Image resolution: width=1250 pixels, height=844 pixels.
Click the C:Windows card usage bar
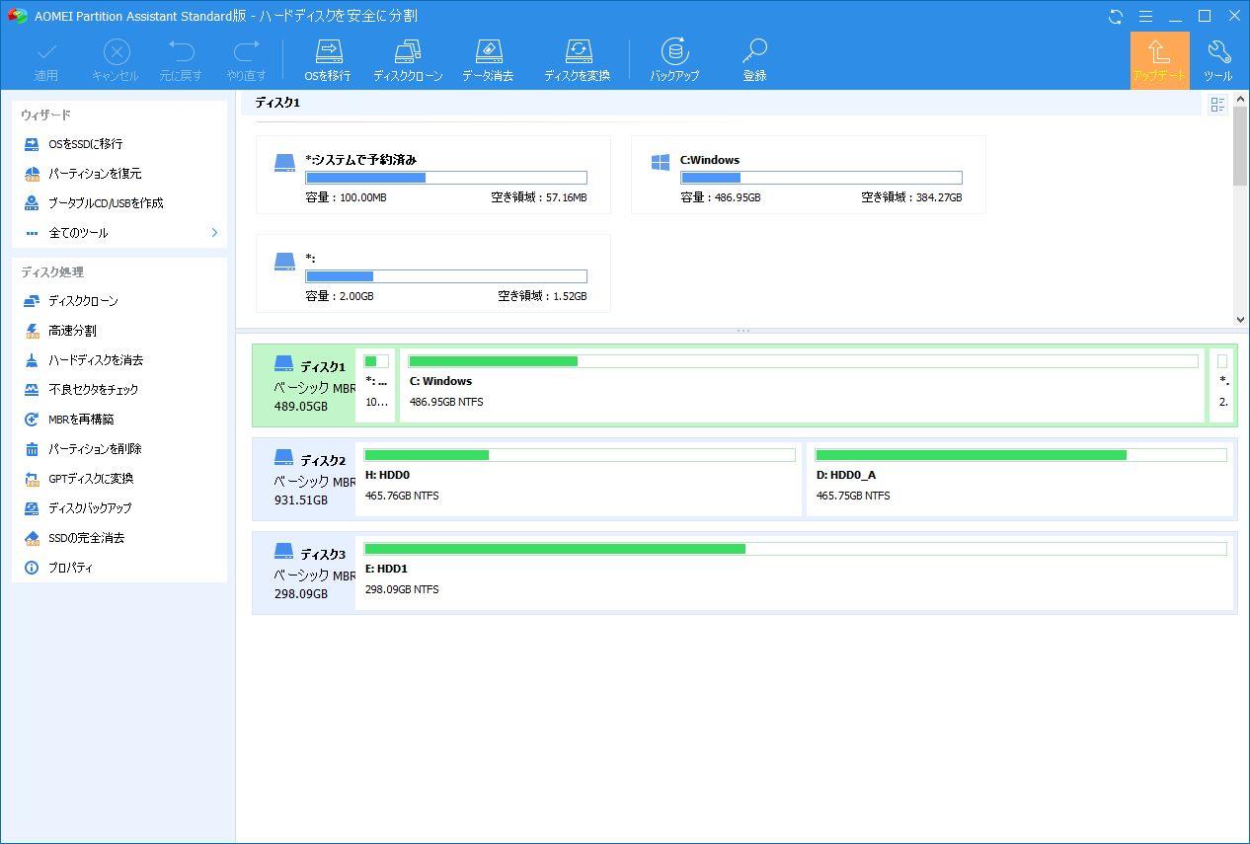pyautogui.click(x=821, y=178)
